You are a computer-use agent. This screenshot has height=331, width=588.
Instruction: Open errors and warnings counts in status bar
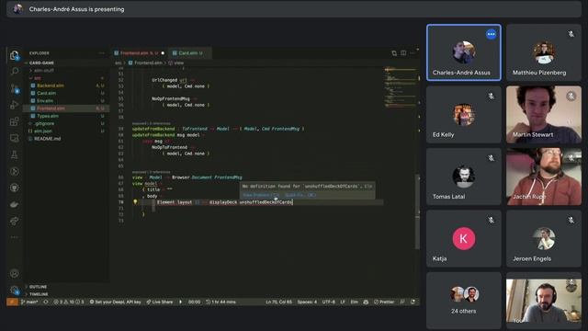coord(69,302)
